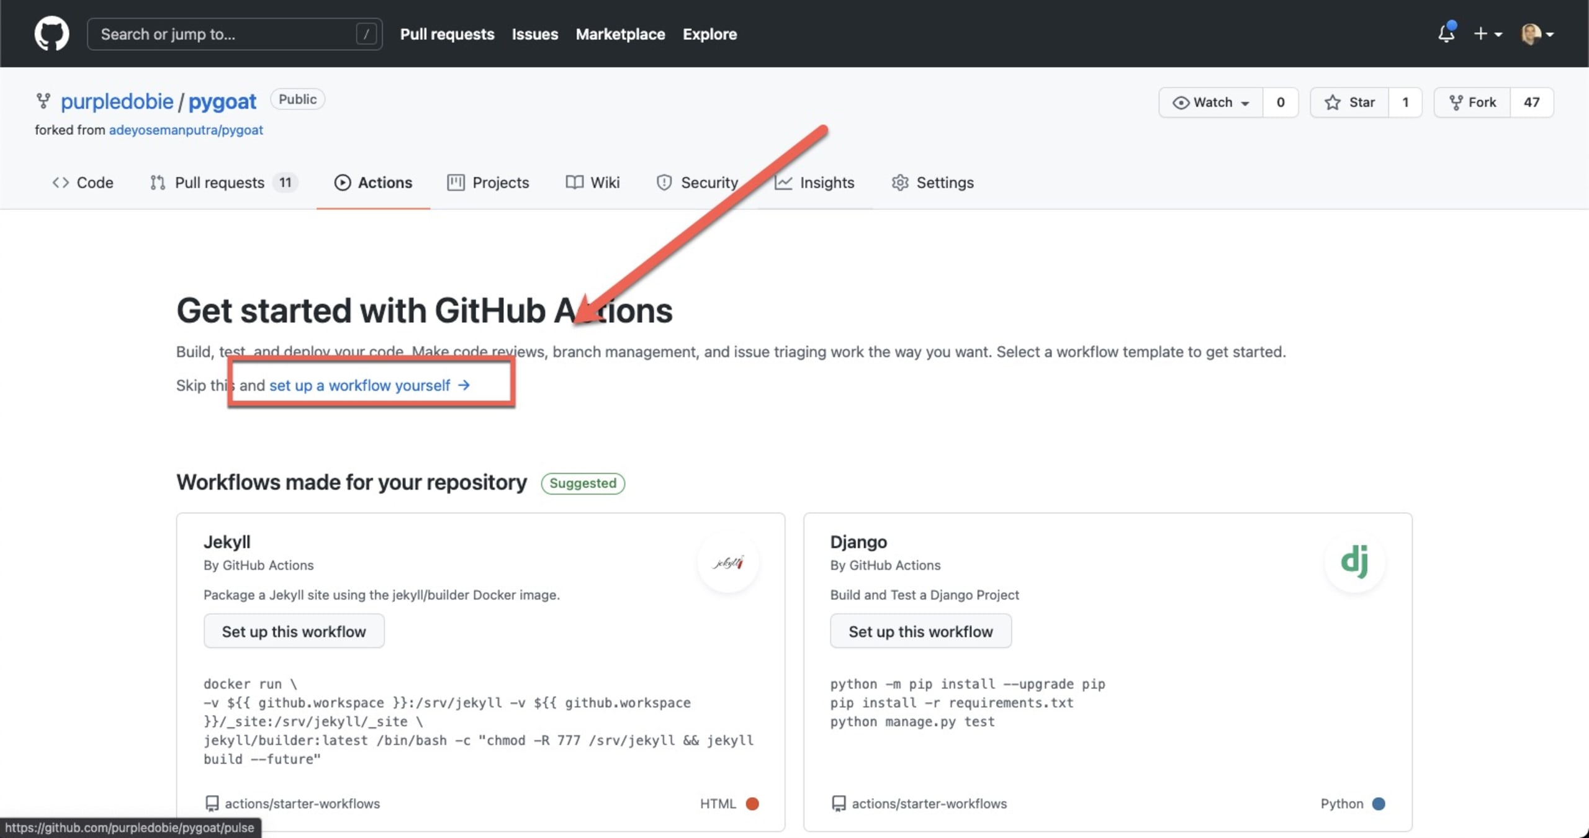Open the user avatar menu
This screenshot has width=1589, height=838.
(x=1537, y=34)
